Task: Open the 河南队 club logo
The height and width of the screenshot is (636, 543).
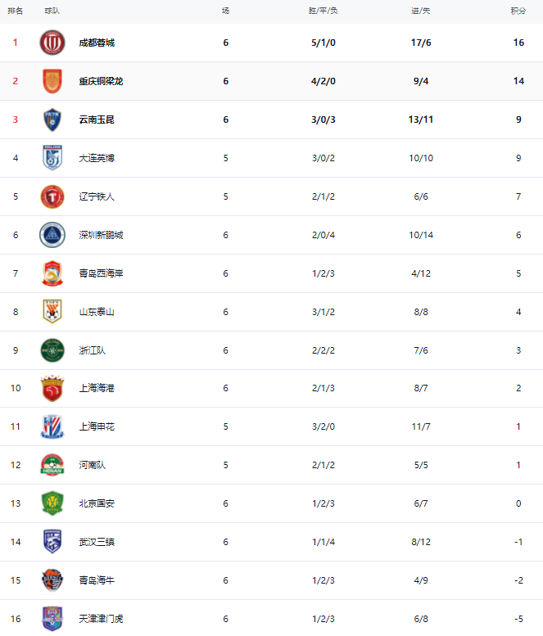Action: pyautogui.click(x=52, y=465)
